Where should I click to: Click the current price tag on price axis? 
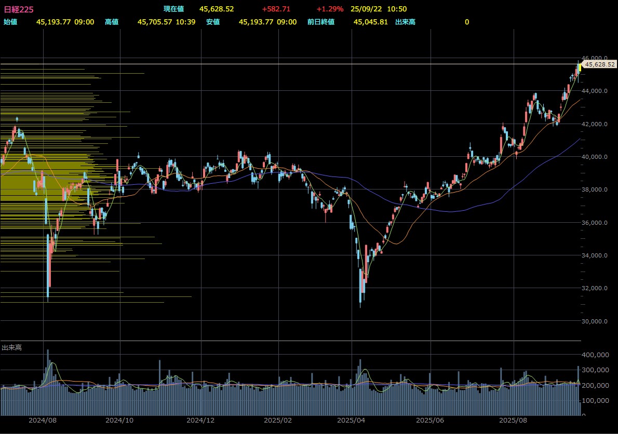pyautogui.click(x=599, y=64)
